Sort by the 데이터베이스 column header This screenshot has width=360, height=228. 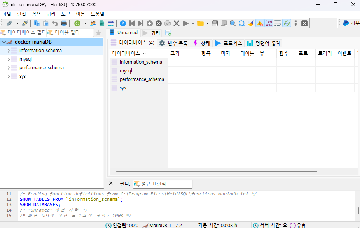point(138,53)
